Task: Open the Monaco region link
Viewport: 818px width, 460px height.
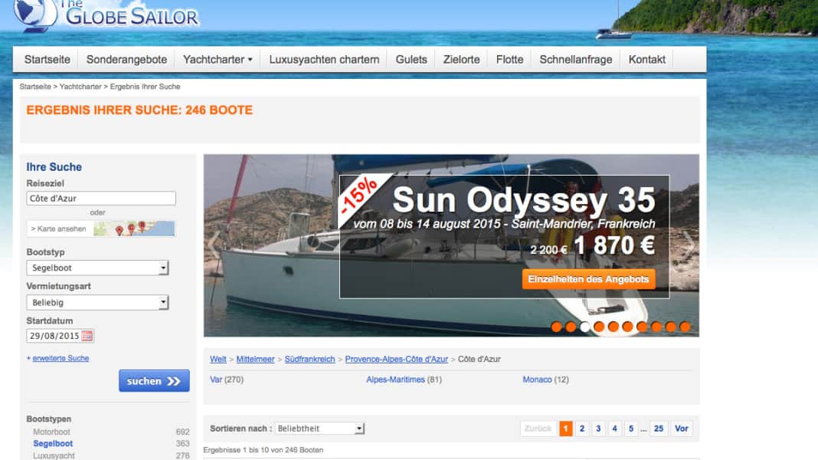Action: [x=538, y=379]
